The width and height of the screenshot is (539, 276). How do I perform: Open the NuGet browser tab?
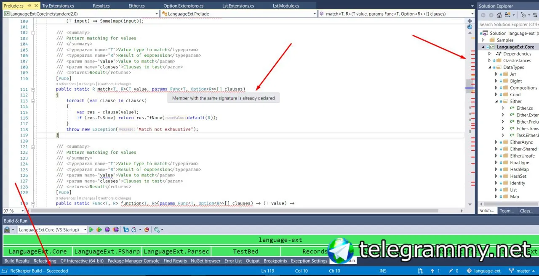coord(205,261)
